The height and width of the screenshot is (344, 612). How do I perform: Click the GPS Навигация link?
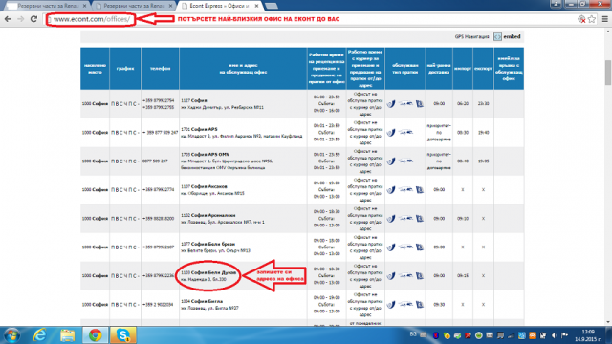coord(471,36)
